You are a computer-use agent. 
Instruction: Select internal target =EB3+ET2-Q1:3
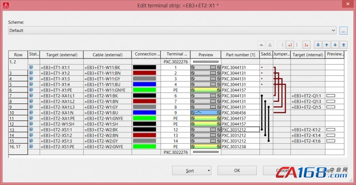click(x=307, y=101)
